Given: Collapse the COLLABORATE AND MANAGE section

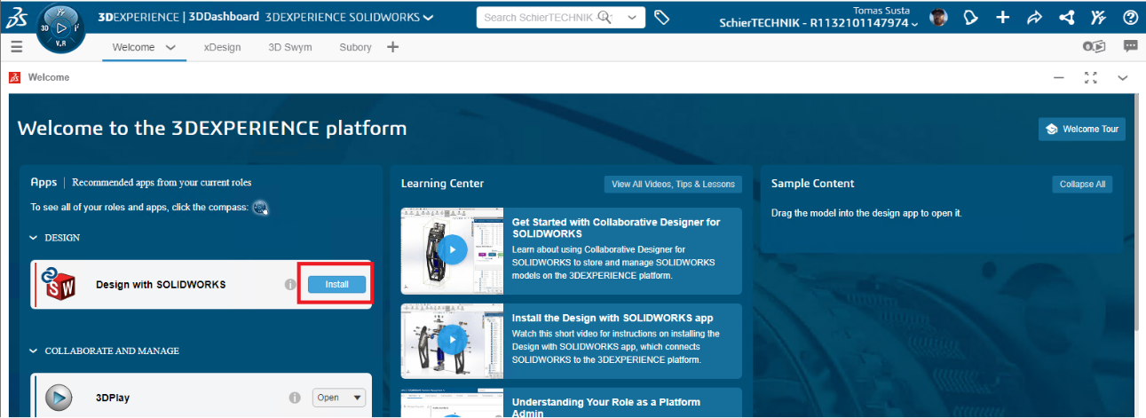Looking at the screenshot, I should [x=34, y=351].
